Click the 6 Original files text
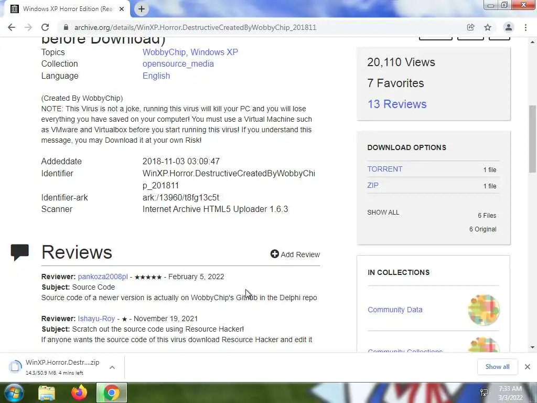This screenshot has width=537, height=403. pyautogui.click(x=483, y=229)
